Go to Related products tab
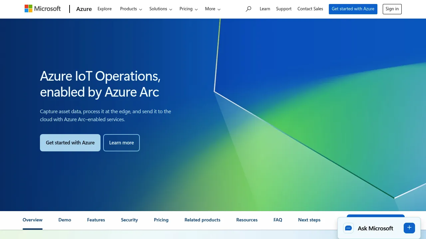This screenshot has height=239, width=426. pyautogui.click(x=202, y=220)
